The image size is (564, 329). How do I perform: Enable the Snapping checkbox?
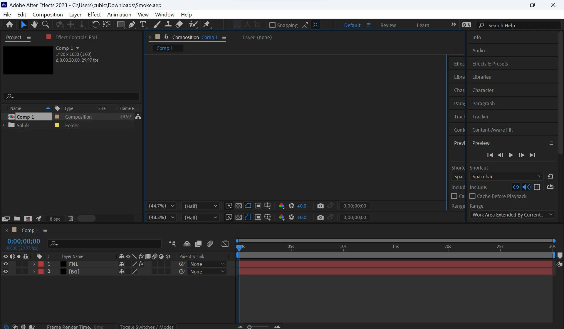coord(272,25)
